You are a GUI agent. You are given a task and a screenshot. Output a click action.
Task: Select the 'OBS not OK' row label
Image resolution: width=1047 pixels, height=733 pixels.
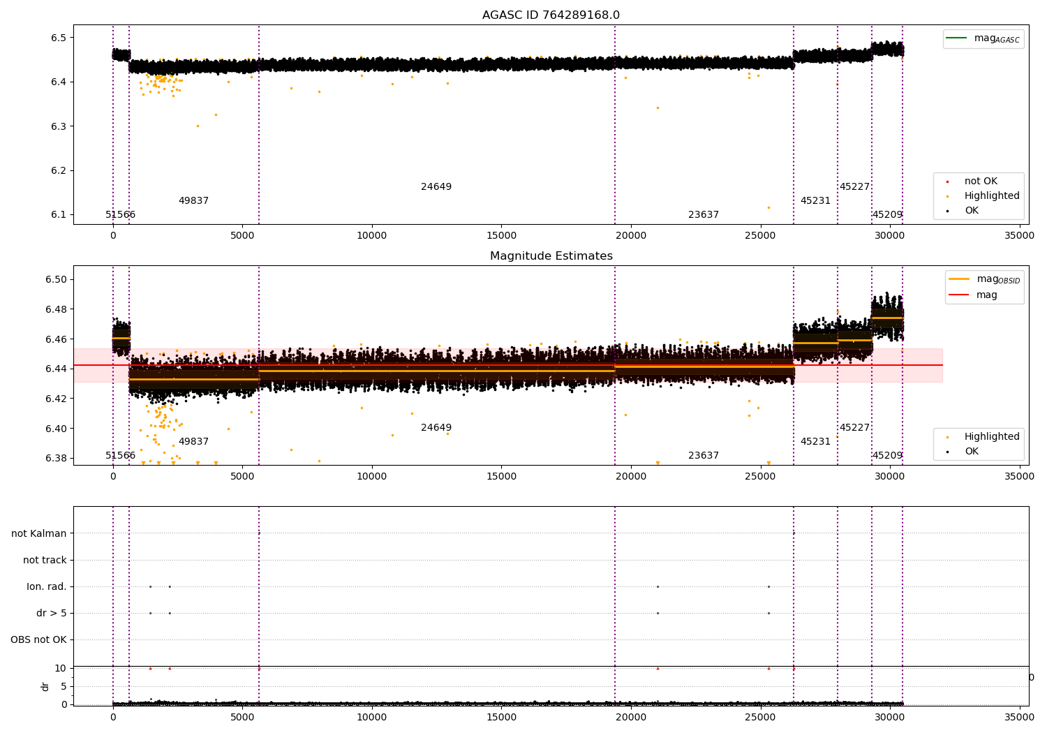[x=38, y=639]
